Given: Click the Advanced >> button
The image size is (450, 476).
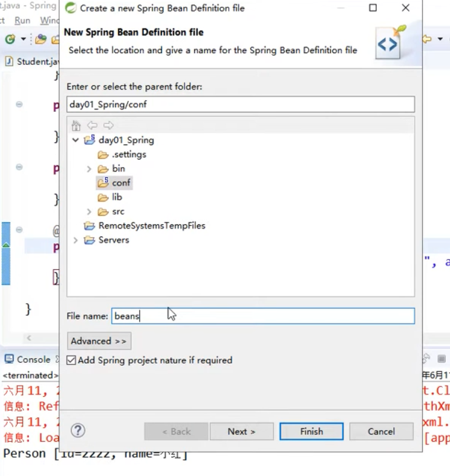Looking at the screenshot, I should pyautogui.click(x=99, y=341).
